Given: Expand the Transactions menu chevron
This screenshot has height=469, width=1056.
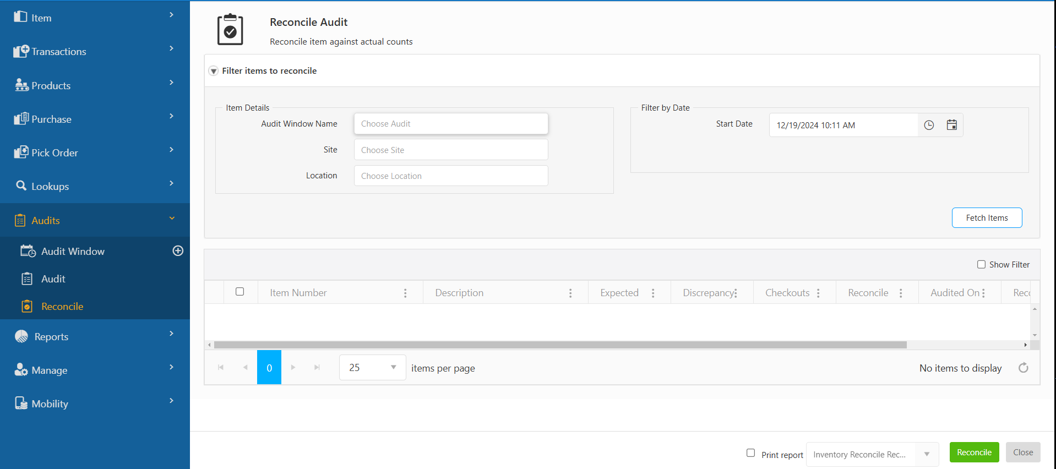Looking at the screenshot, I should coord(172,48).
